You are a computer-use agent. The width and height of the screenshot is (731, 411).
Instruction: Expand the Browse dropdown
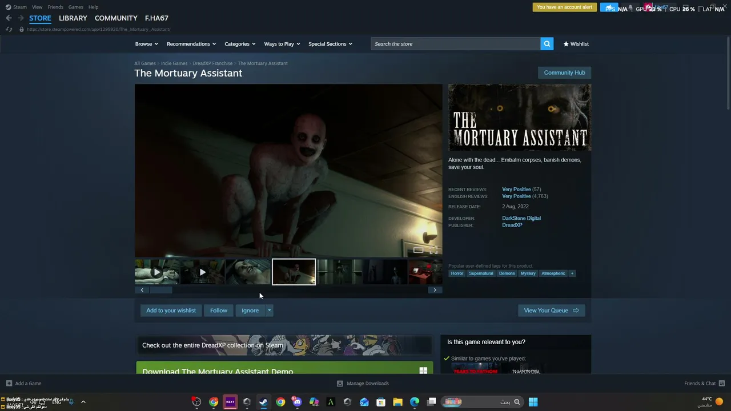point(147,44)
